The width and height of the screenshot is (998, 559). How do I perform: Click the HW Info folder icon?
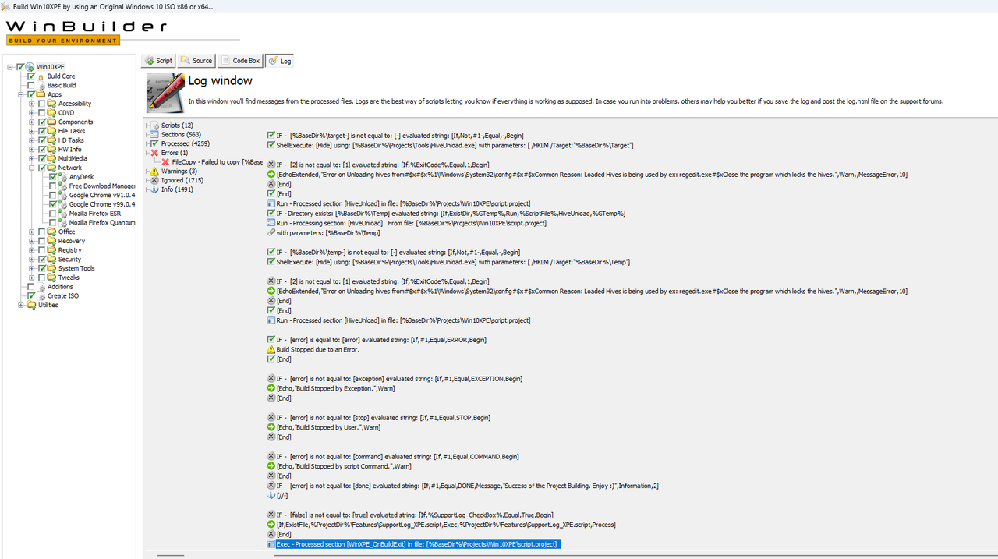(51, 150)
